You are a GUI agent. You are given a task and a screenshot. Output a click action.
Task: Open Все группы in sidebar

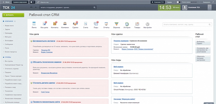(9, 61)
